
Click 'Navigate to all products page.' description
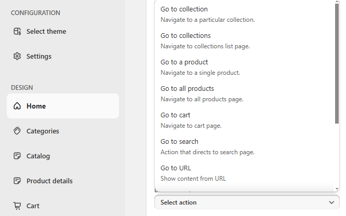click(202, 99)
